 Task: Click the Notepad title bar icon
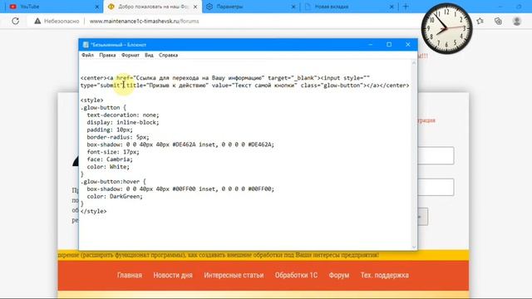pyautogui.click(x=86, y=45)
